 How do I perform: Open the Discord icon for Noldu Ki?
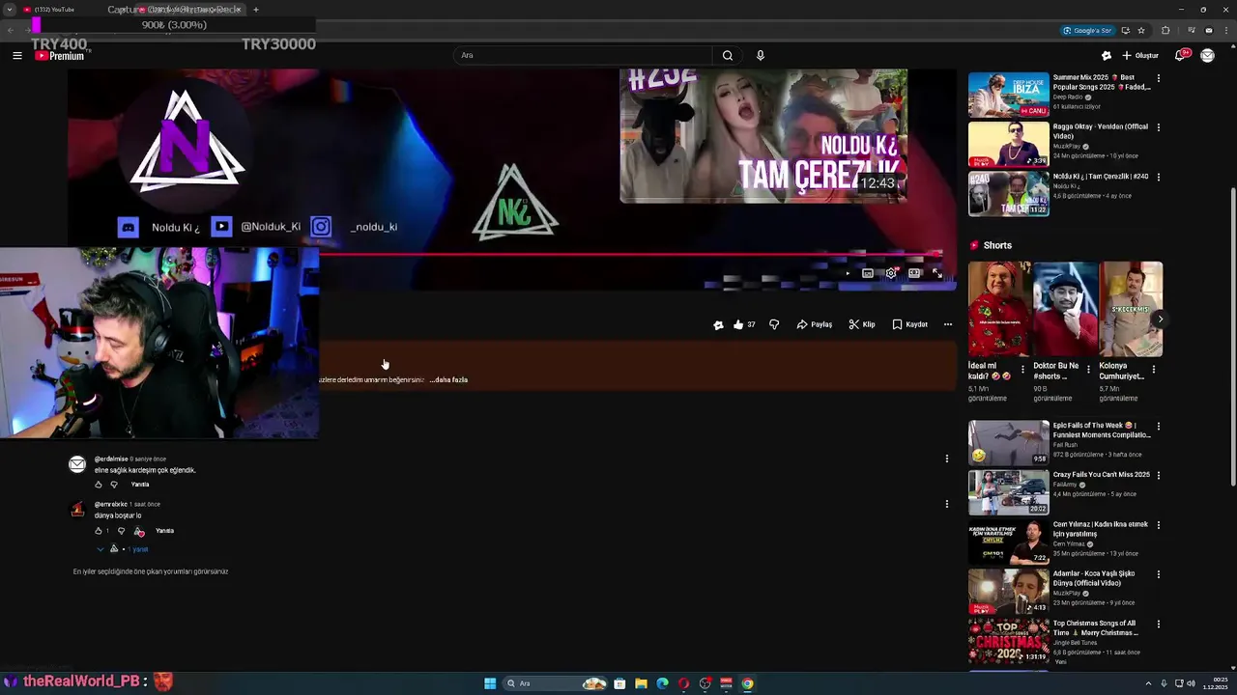(128, 227)
